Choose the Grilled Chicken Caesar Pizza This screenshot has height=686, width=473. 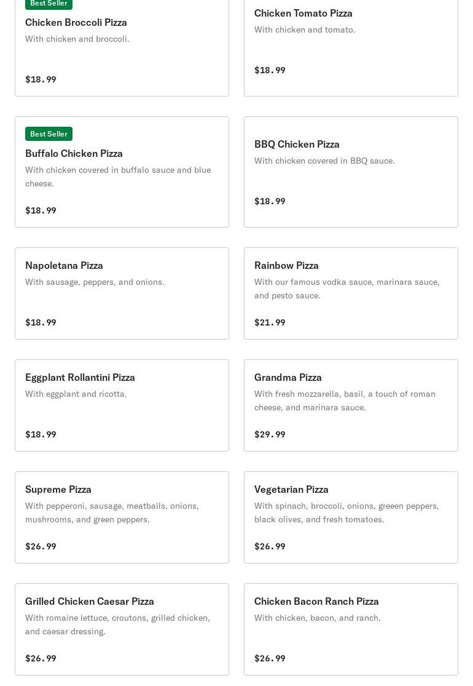(122, 629)
